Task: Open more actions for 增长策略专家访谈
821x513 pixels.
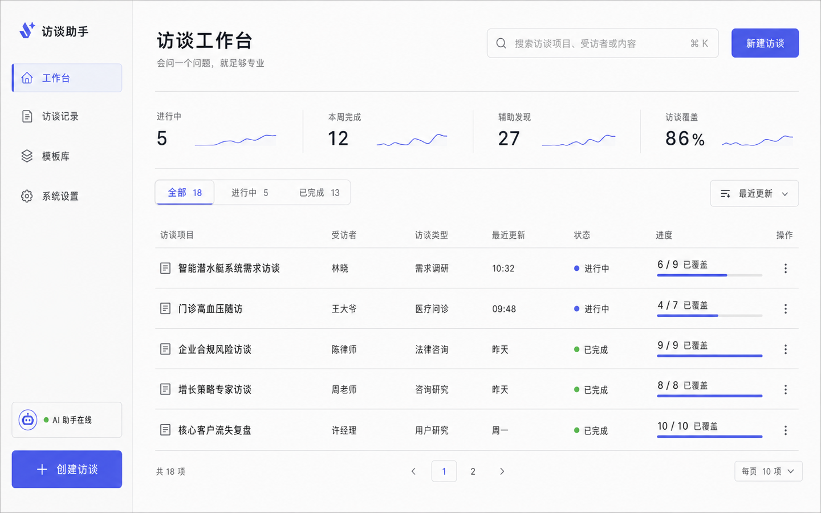Action: 785,390
